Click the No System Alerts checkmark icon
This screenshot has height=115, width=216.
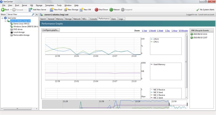click(198, 10)
